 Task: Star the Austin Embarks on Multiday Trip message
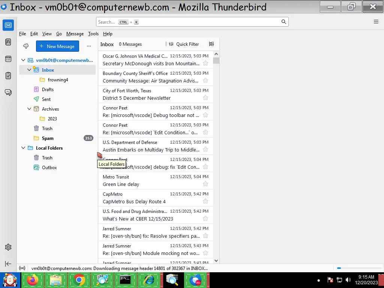[x=205, y=149]
